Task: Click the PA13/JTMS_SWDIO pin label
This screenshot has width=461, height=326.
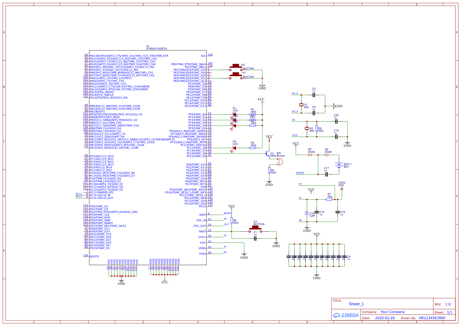Action: [102, 92]
